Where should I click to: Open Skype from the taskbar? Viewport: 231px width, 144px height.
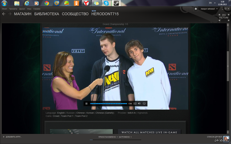point(106,4)
